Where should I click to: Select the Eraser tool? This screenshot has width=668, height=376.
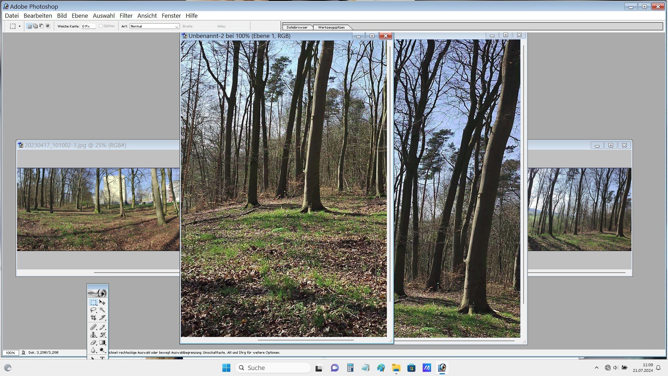click(93, 343)
